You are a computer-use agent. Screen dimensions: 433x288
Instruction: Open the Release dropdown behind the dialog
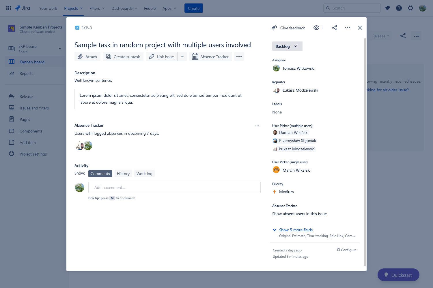point(381,36)
